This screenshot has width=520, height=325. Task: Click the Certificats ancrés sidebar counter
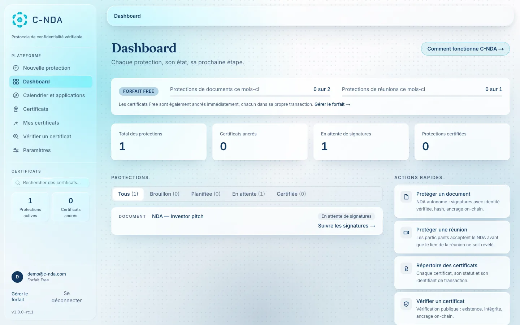pos(71,207)
